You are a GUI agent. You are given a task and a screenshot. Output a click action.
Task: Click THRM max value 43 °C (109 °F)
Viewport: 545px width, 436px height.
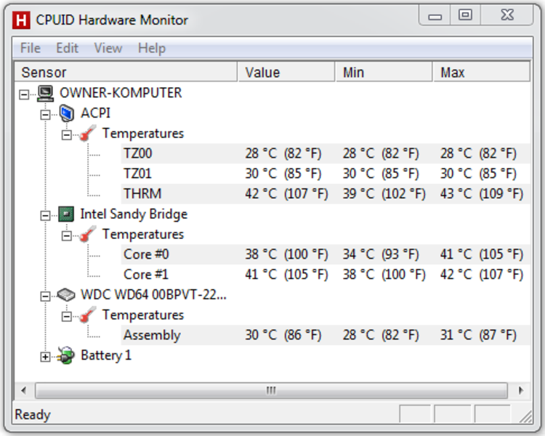pyautogui.click(x=481, y=194)
